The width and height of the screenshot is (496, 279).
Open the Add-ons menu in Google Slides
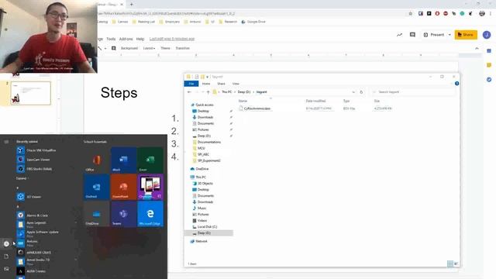[126, 39]
